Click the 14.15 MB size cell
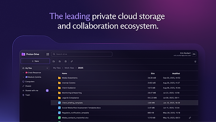Viewport: 216px width, 122px height. point(151,88)
